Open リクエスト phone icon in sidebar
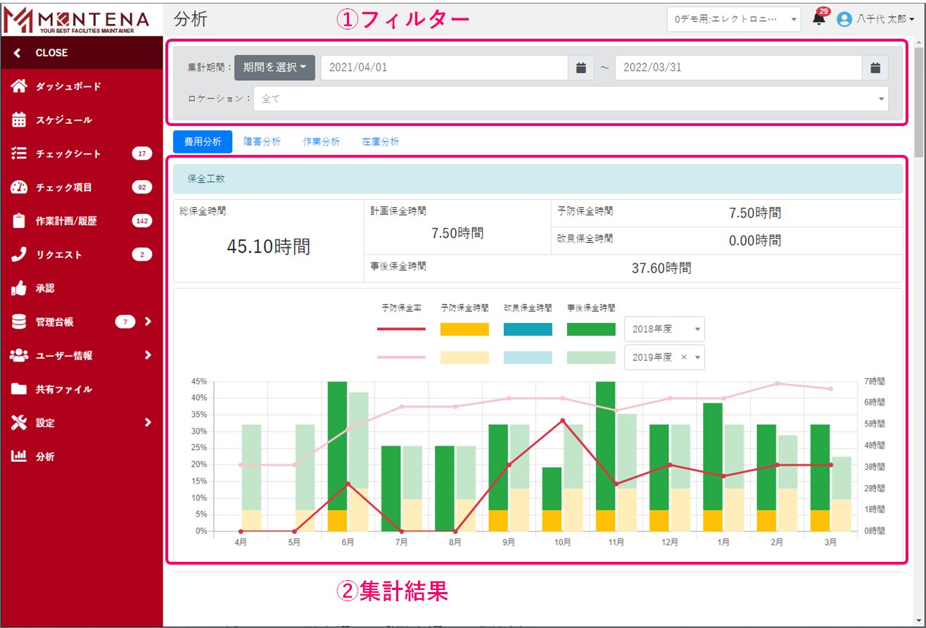This screenshot has width=926, height=628. 19,255
